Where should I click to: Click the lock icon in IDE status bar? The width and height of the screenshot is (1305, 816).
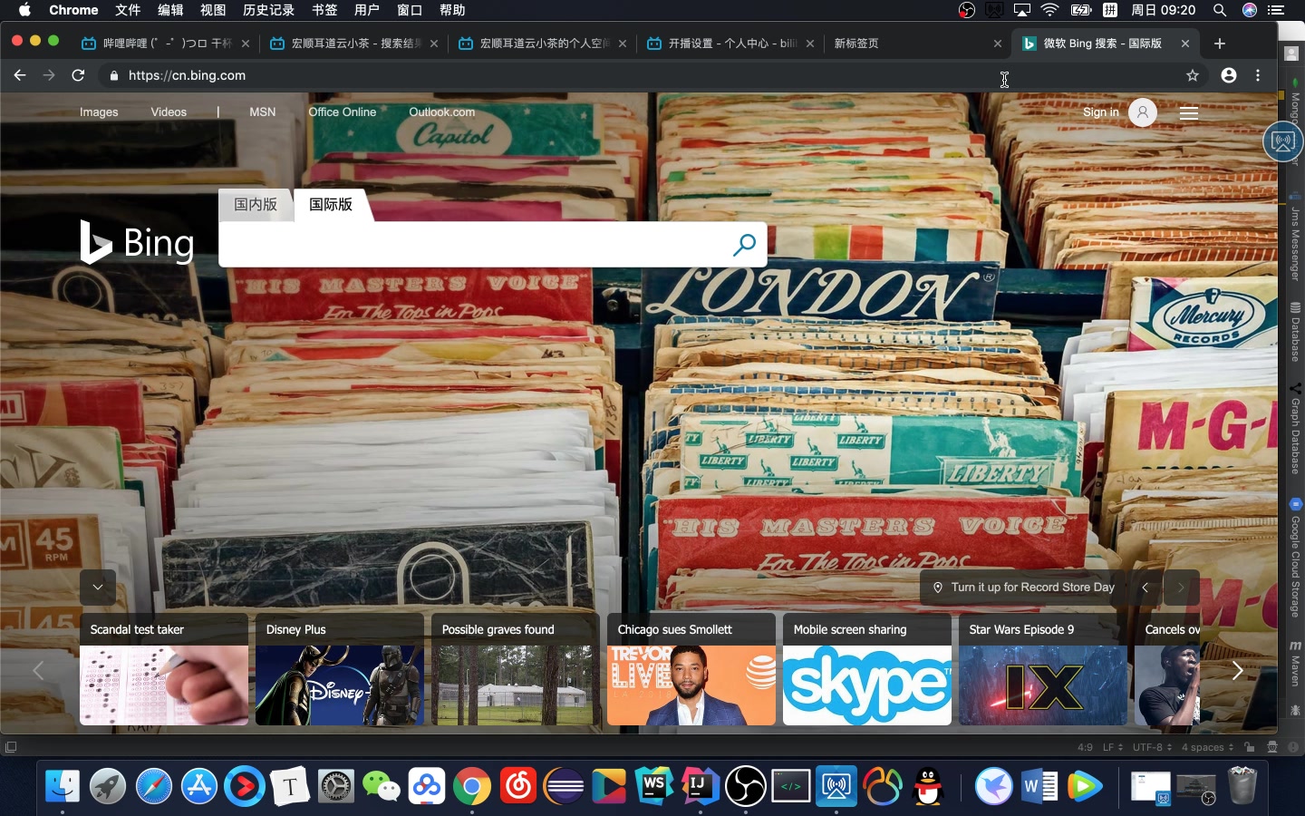coord(1250,747)
